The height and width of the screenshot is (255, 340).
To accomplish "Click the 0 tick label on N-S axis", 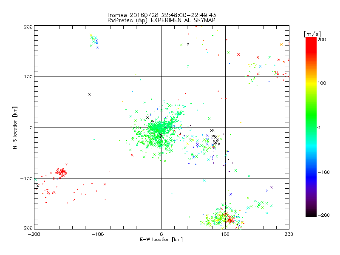I will coord(31,127).
